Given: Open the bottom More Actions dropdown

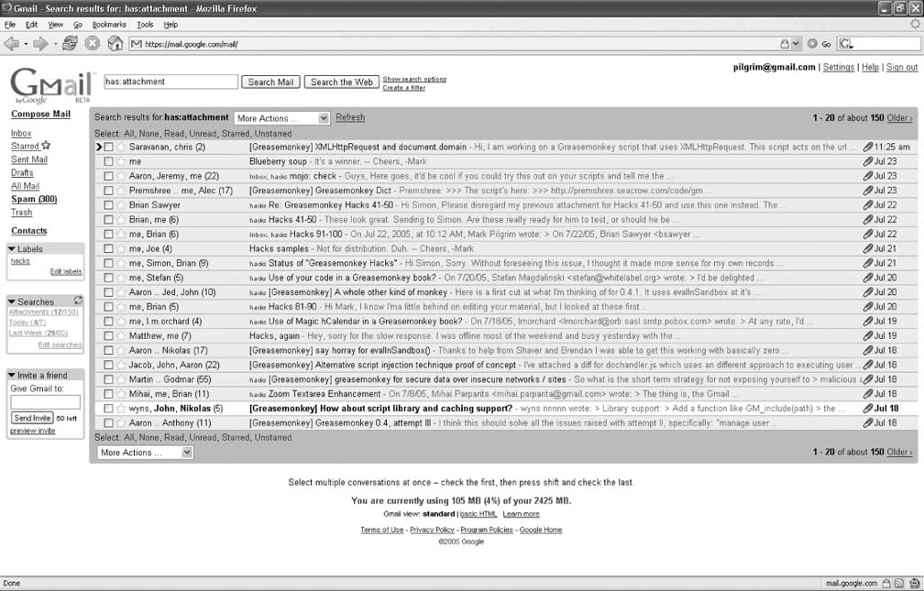Looking at the screenshot, I should click(x=145, y=453).
